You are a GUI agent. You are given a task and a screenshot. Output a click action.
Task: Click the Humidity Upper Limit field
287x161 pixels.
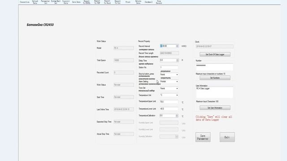169,123
